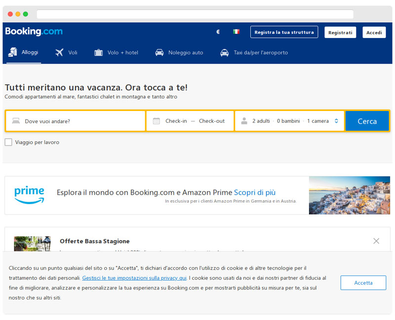
Task: Click the Booking.com logo
Action: point(34,32)
